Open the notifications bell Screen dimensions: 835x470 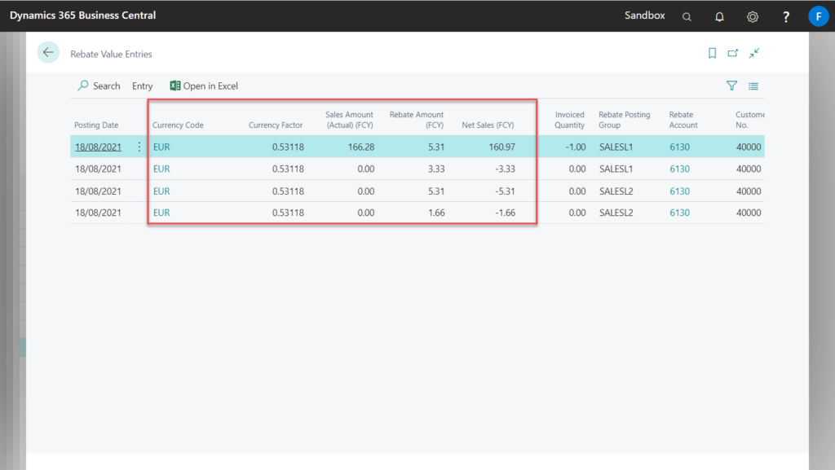tap(719, 16)
